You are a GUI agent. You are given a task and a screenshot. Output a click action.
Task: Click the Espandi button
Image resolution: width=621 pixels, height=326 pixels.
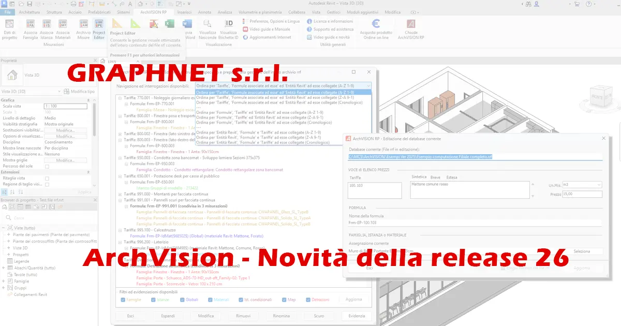point(168,316)
